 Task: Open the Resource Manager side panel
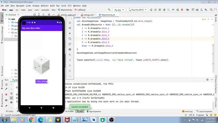2,35
